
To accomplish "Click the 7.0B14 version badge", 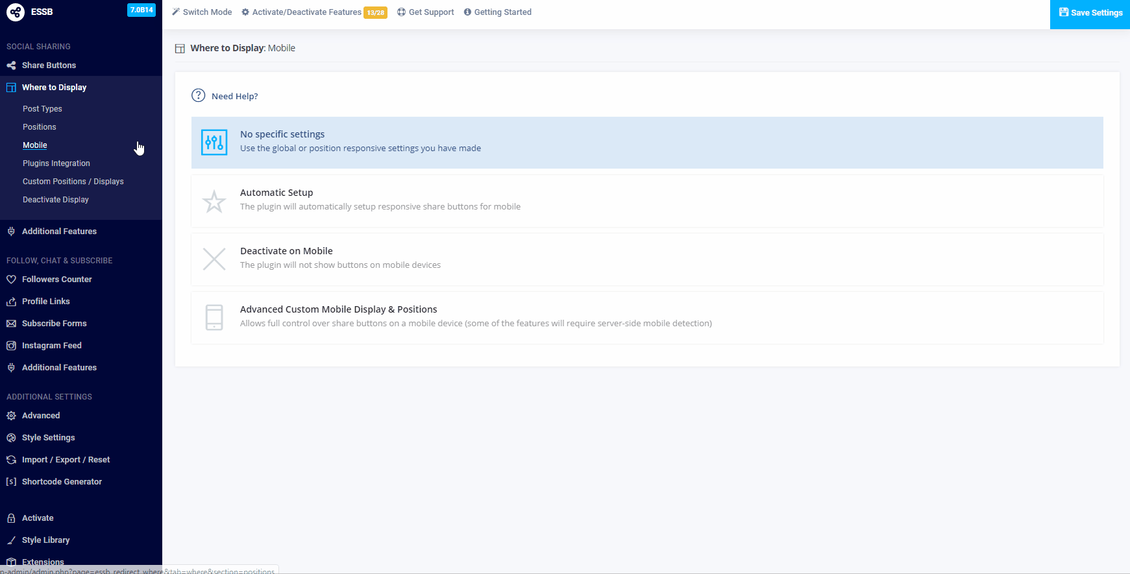I will [x=141, y=10].
